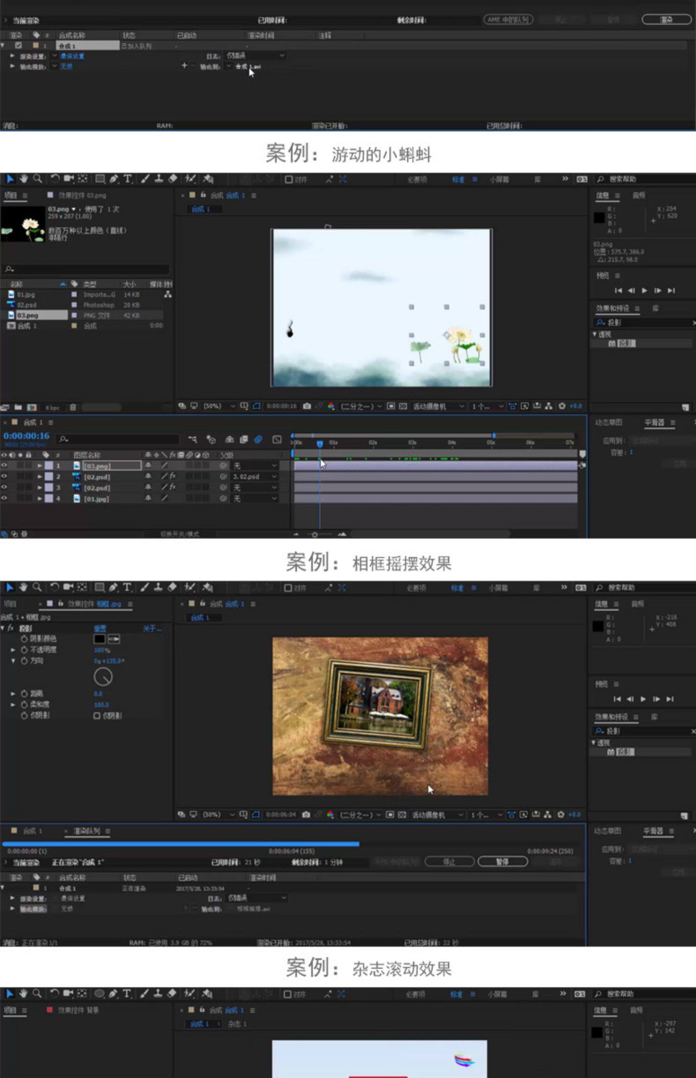Click project search field in 游动的小蝌蚪 screenshot
Image resolution: width=696 pixels, height=1078 pixels.
pos(87,269)
